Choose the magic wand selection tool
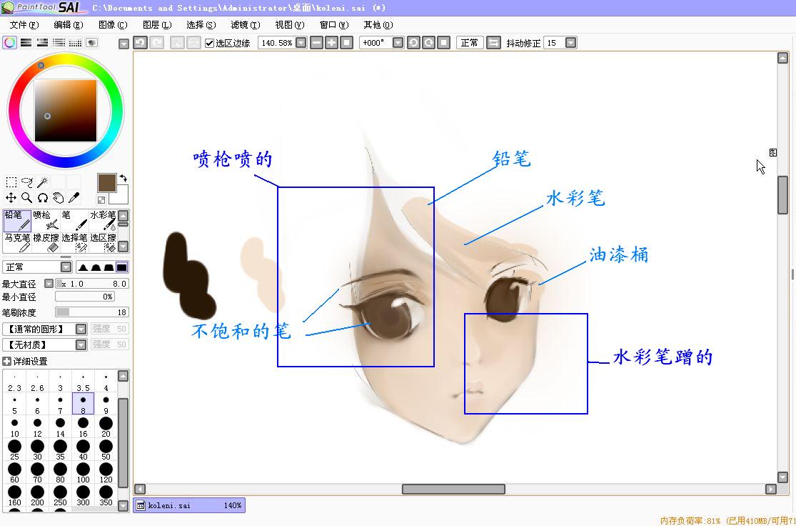The width and height of the screenshot is (796, 526). 42,182
